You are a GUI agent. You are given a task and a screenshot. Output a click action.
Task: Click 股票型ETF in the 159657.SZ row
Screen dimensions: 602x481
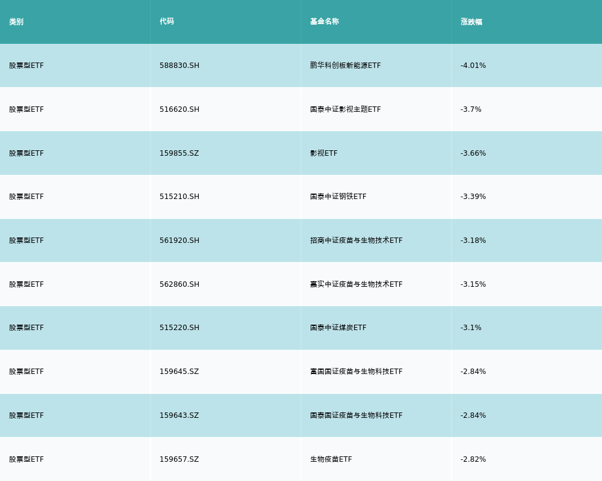26,459
